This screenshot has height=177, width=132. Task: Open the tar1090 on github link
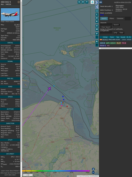pos(122,2)
